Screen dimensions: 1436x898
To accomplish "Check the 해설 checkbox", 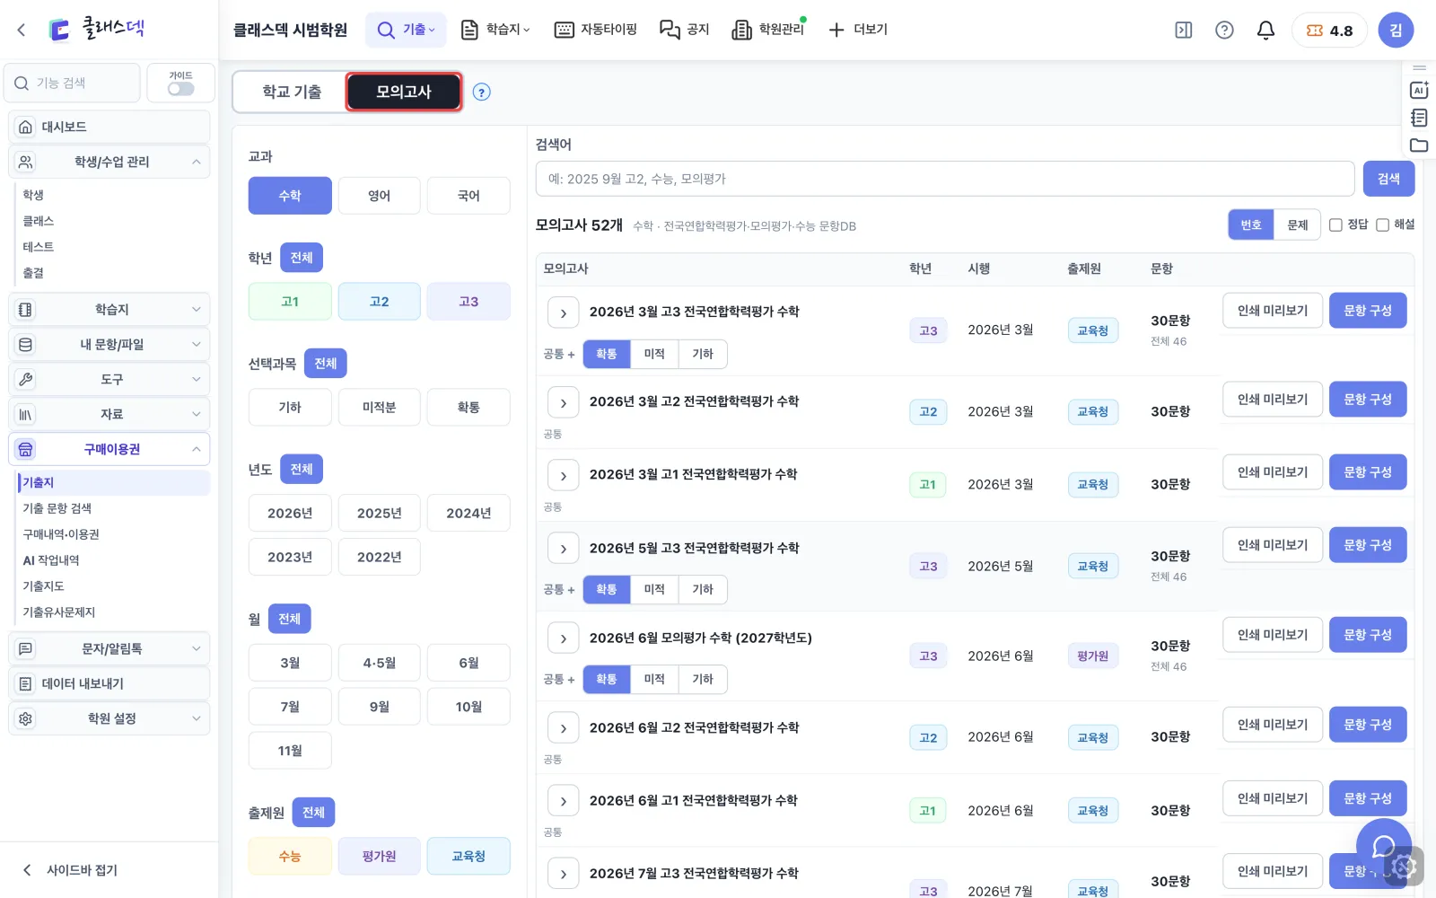I will click(1382, 225).
